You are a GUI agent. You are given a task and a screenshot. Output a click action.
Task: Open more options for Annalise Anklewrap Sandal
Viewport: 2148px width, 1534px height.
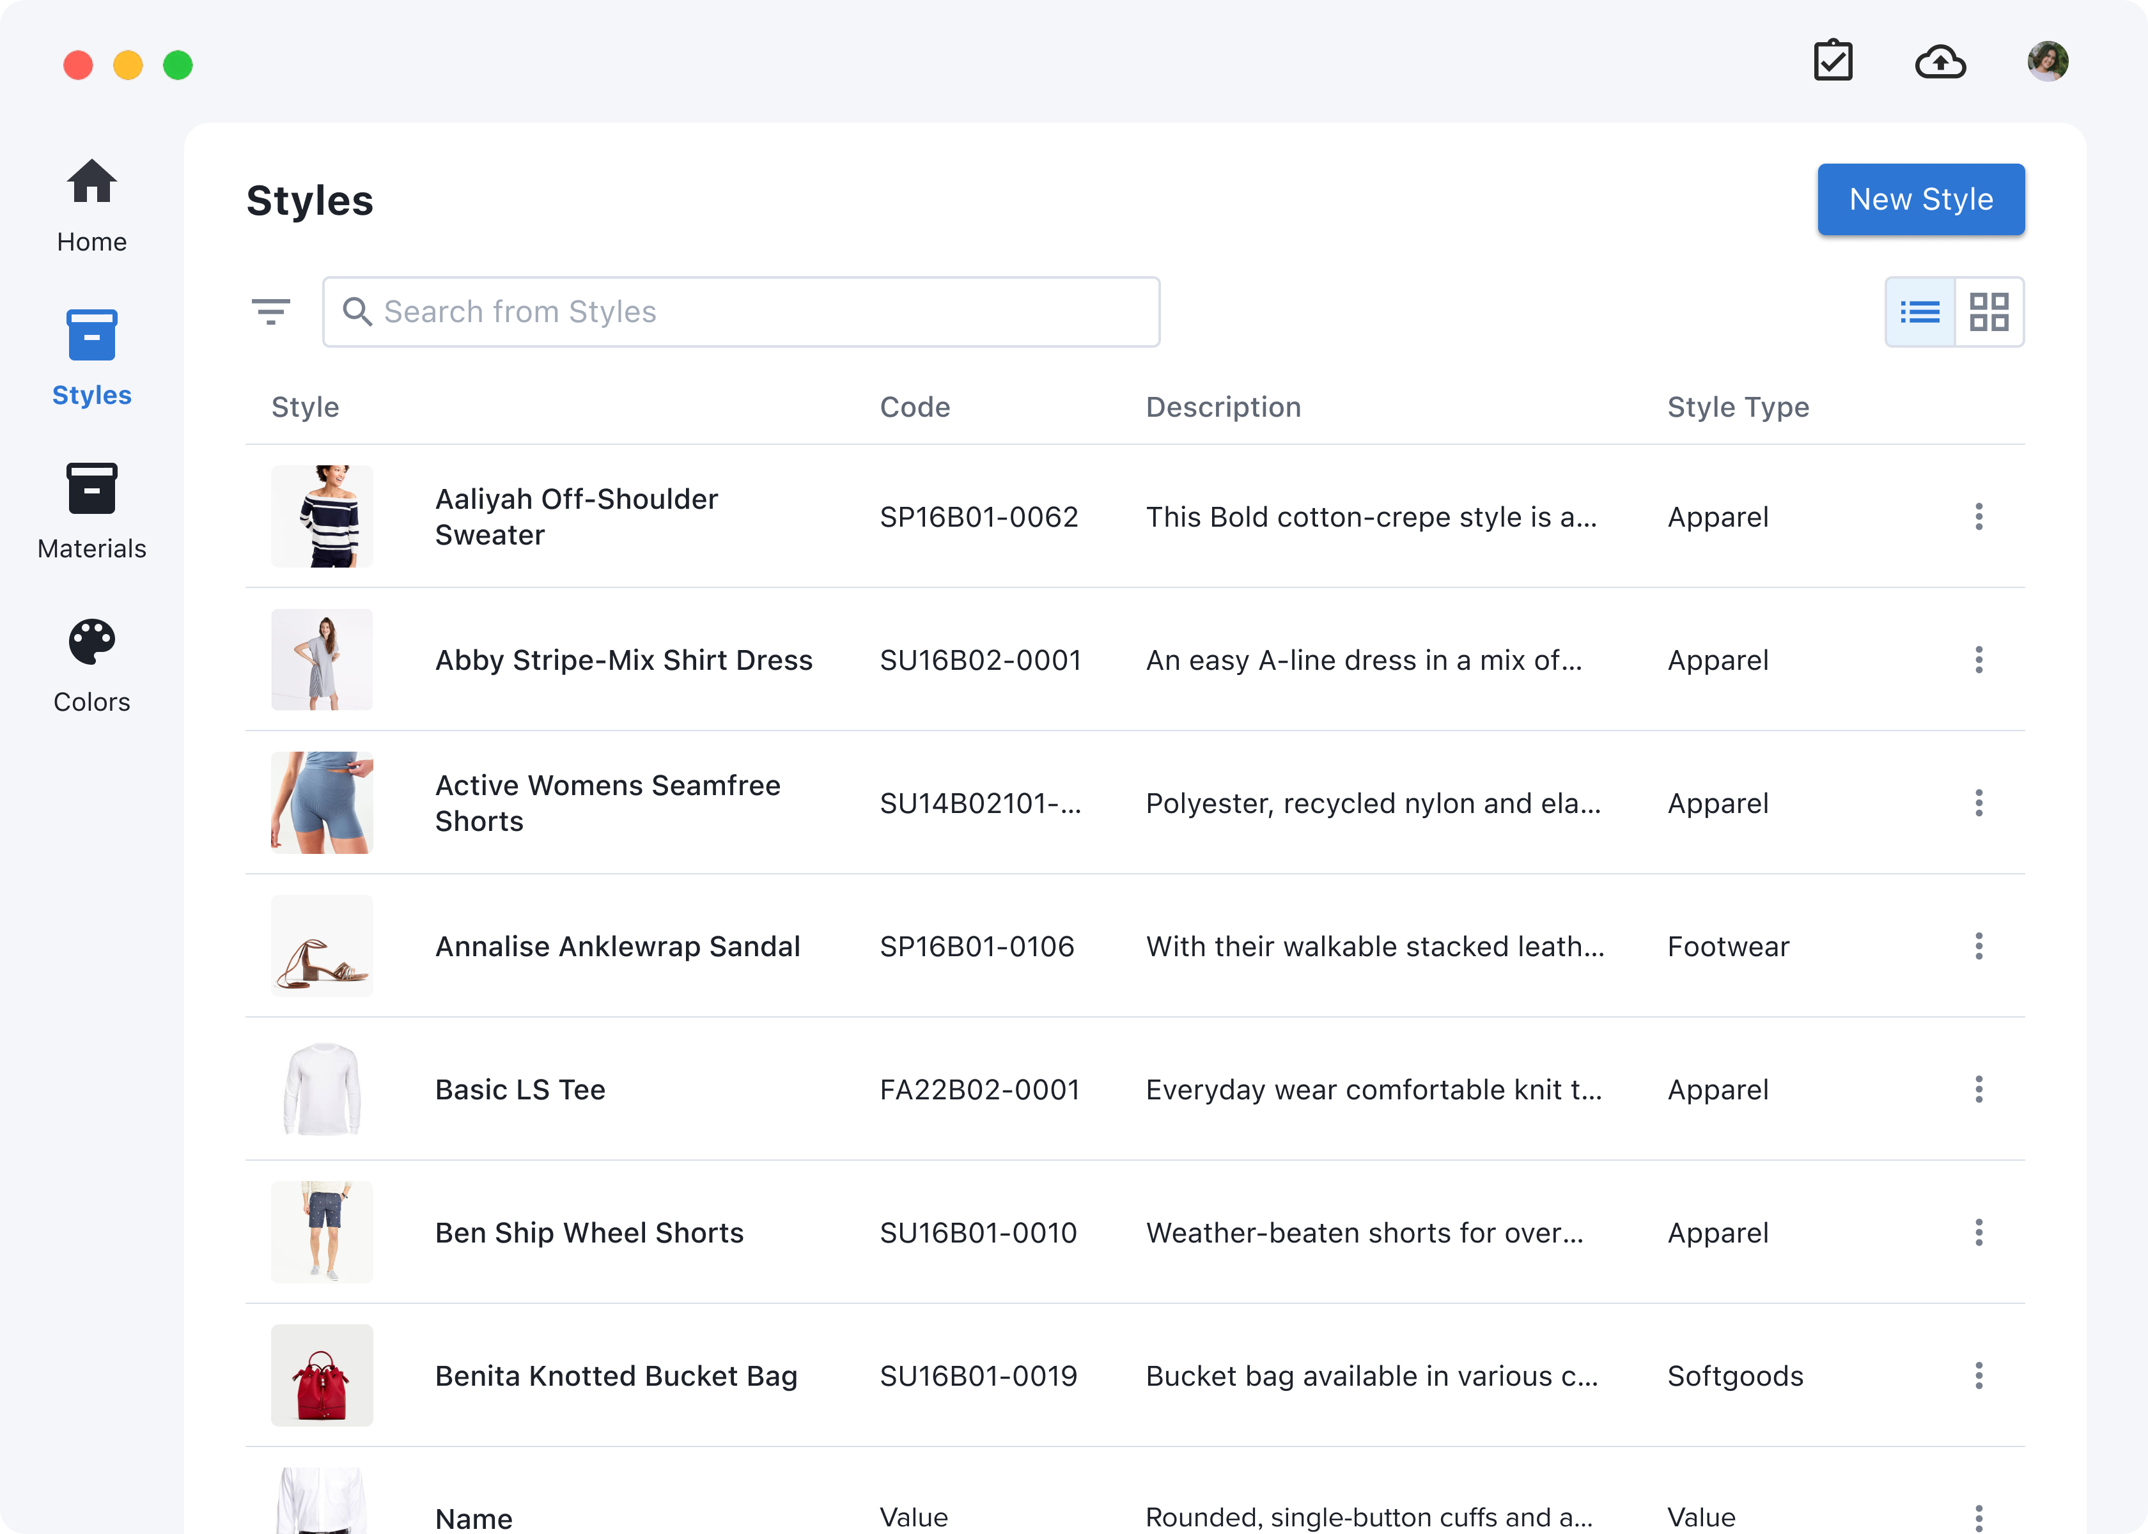[1978, 947]
